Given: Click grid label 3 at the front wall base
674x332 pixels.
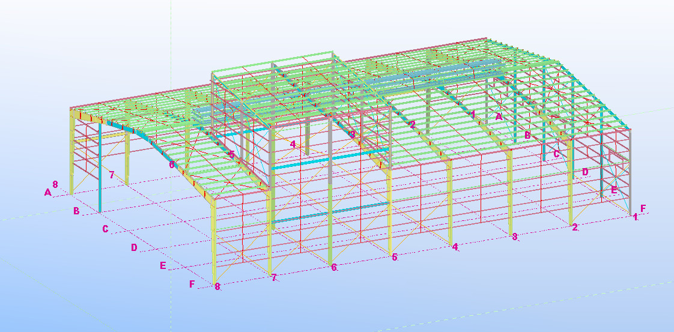Looking at the screenshot, I should [515, 237].
